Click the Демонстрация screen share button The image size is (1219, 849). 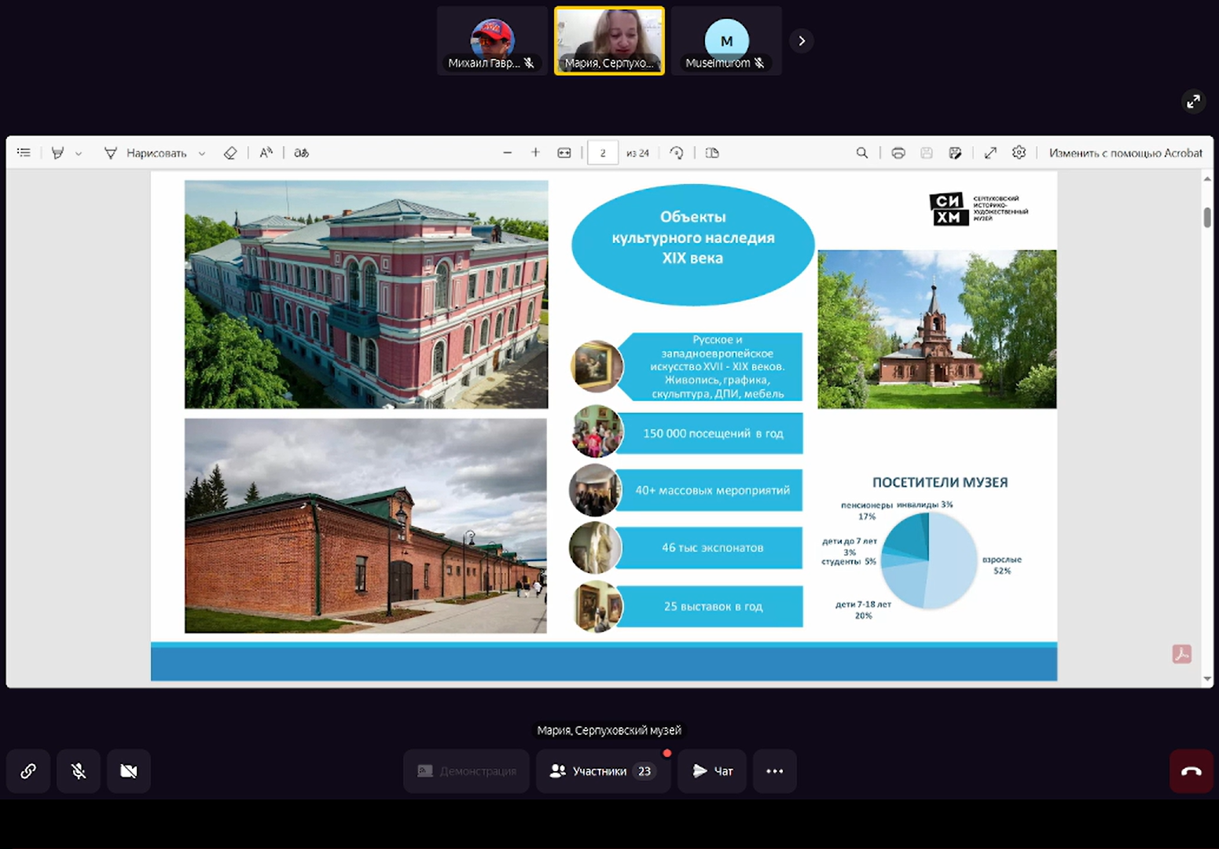466,771
